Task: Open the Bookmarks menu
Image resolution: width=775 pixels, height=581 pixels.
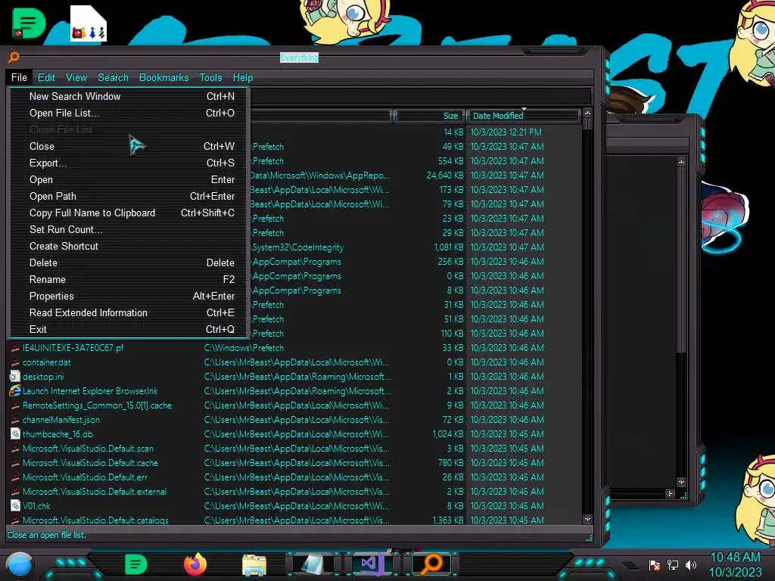Action: pyautogui.click(x=163, y=78)
